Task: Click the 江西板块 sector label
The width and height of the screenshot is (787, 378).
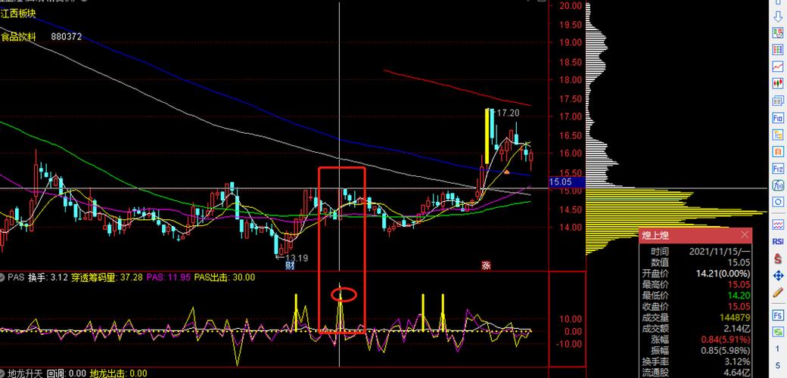Action: (x=18, y=14)
